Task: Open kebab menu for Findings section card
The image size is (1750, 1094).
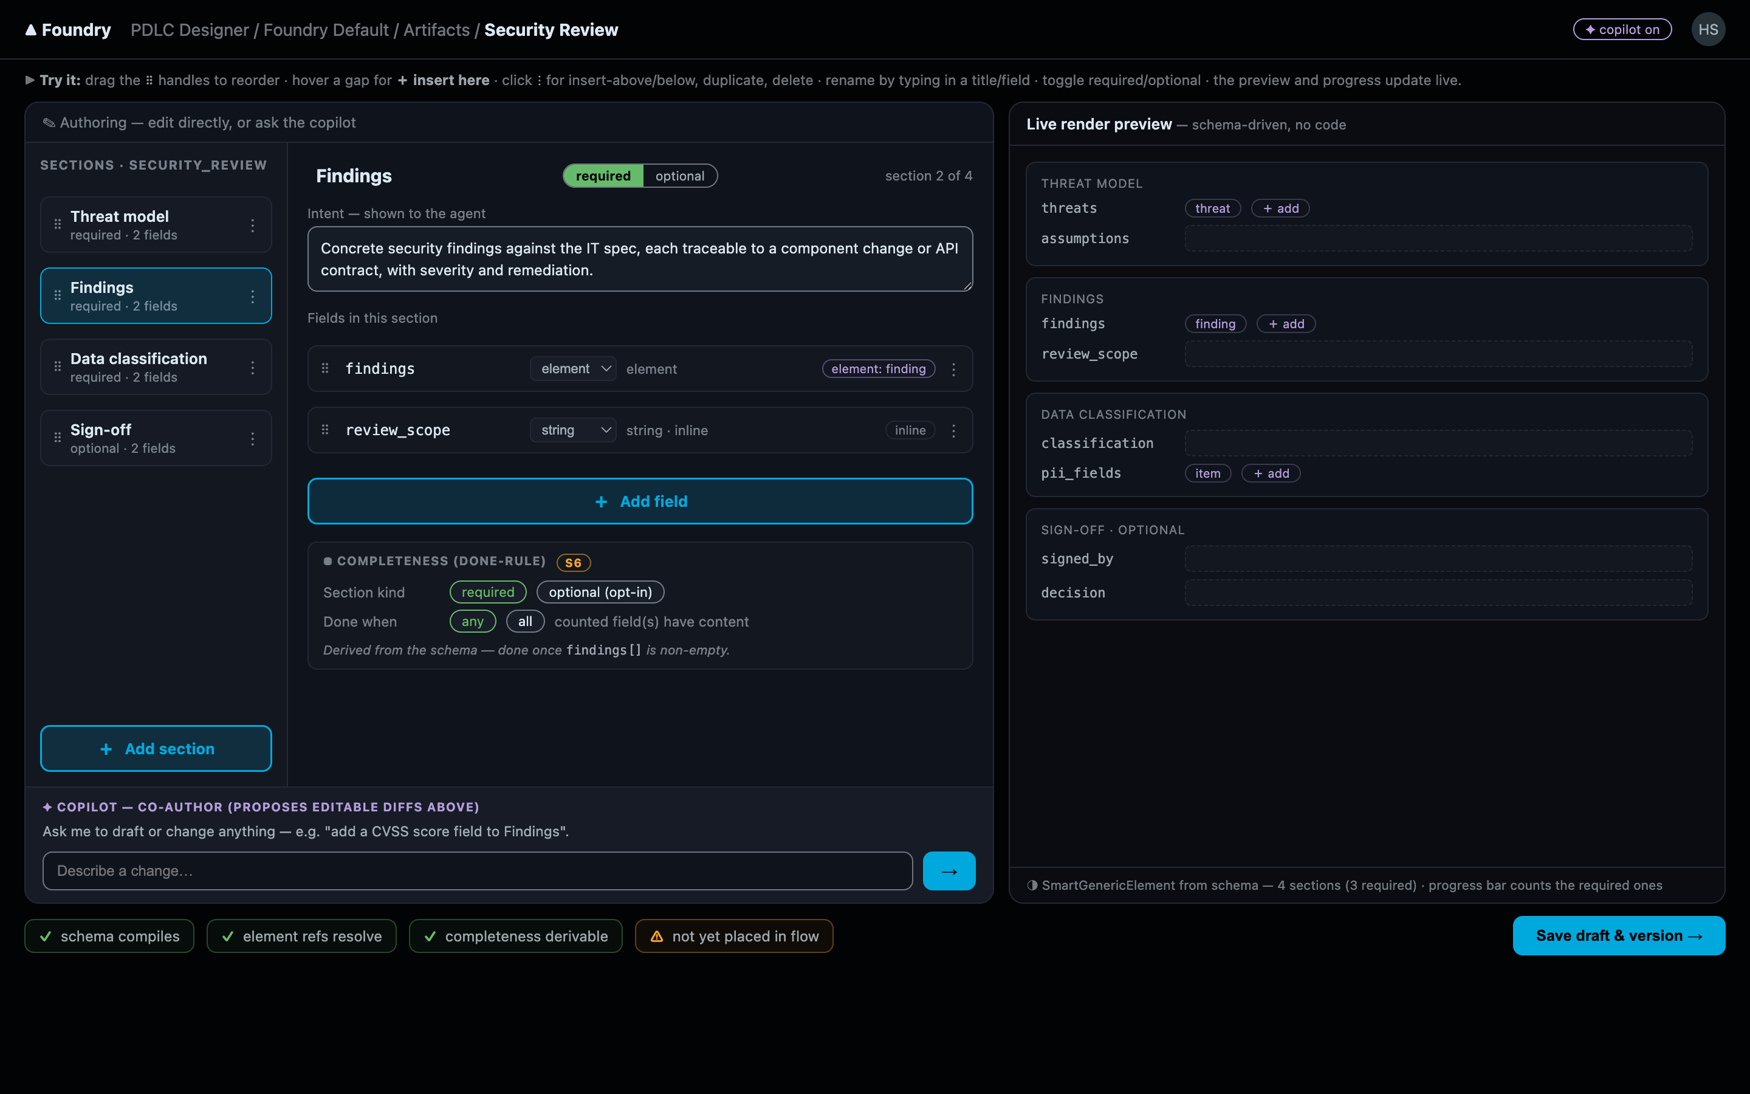Action: pyautogui.click(x=252, y=296)
